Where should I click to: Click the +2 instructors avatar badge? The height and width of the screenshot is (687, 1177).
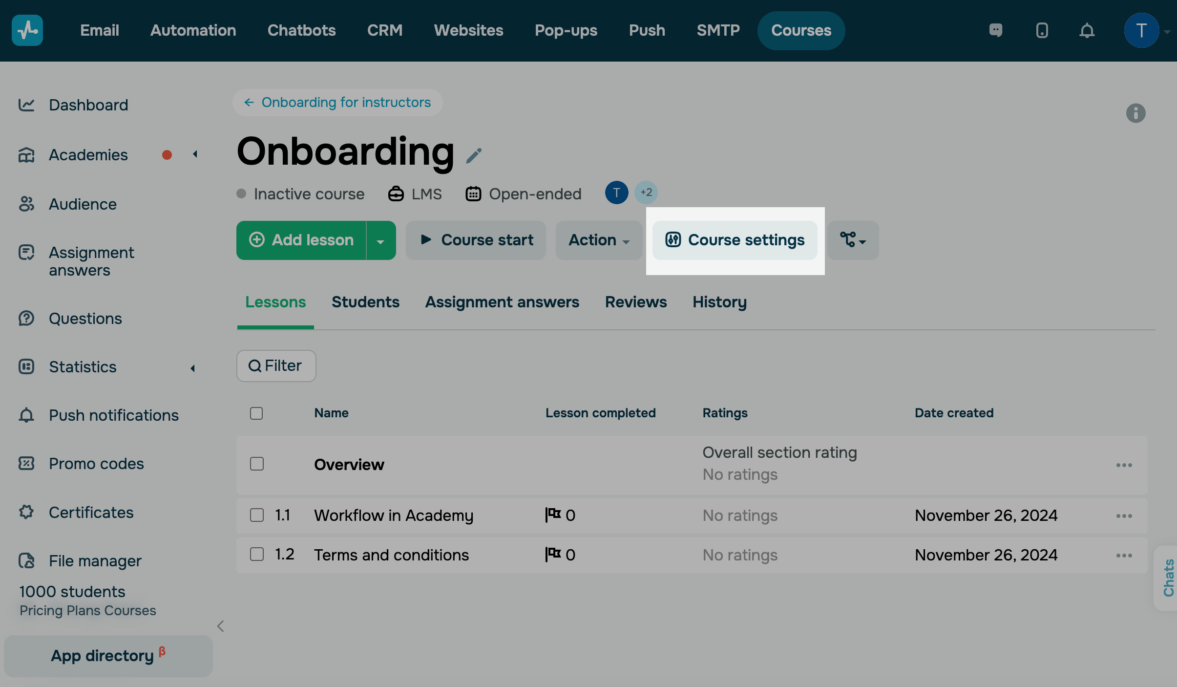(646, 193)
